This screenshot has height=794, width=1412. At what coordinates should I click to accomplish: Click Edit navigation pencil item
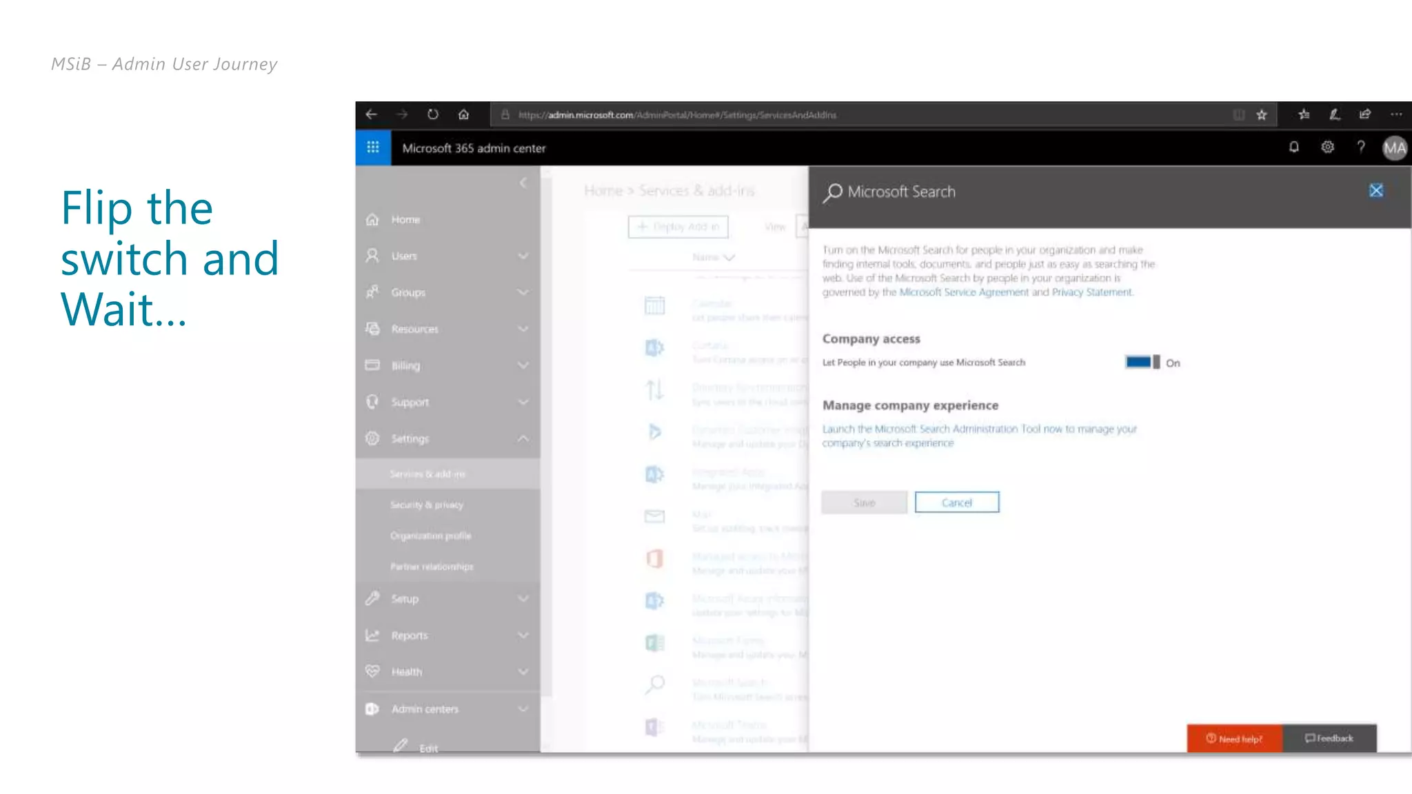(416, 746)
